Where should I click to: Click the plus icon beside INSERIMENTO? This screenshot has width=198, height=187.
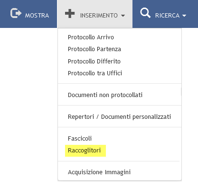point(70,14)
